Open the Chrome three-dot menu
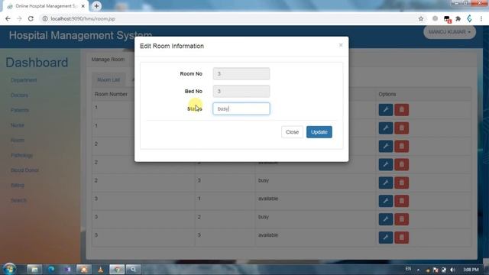The image size is (489, 275). (x=481, y=18)
